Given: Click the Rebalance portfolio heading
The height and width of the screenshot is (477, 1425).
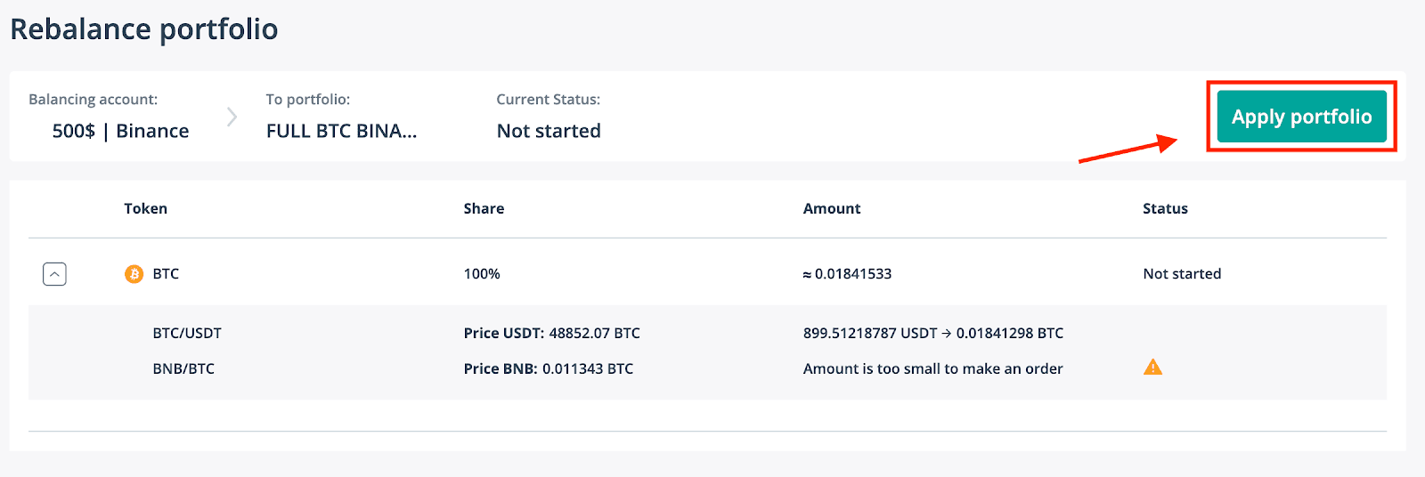Looking at the screenshot, I should [144, 29].
